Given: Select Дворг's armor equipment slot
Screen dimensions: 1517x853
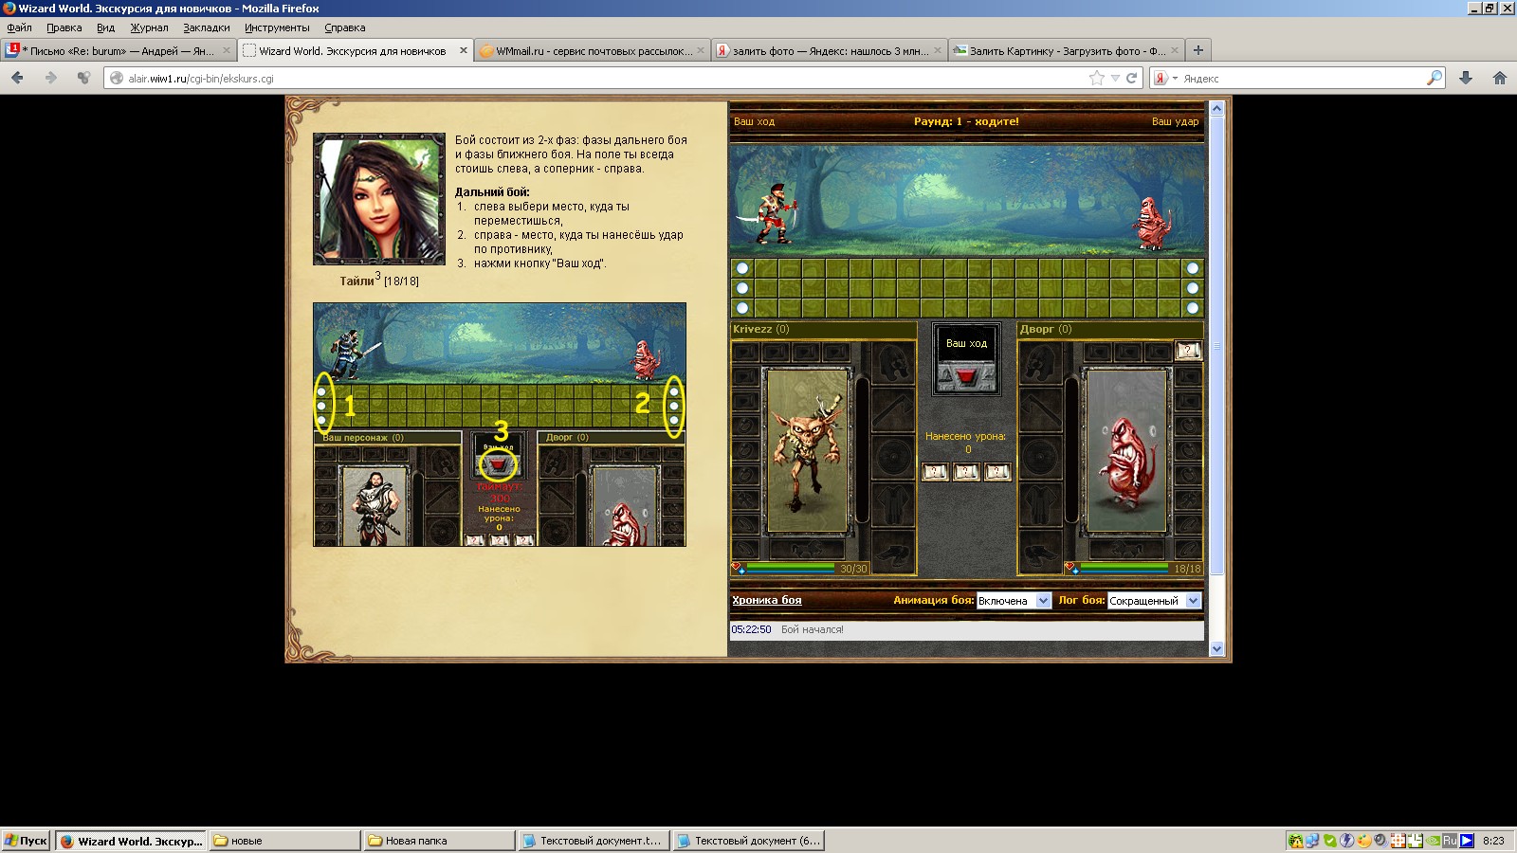Looking at the screenshot, I should point(1041,502).
